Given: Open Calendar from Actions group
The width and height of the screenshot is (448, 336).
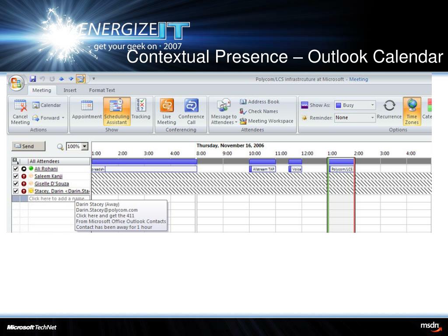Looking at the screenshot, I should coord(46,105).
